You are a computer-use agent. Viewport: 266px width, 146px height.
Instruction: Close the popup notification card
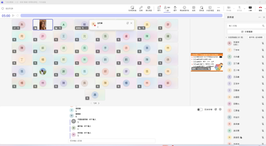[131, 23]
